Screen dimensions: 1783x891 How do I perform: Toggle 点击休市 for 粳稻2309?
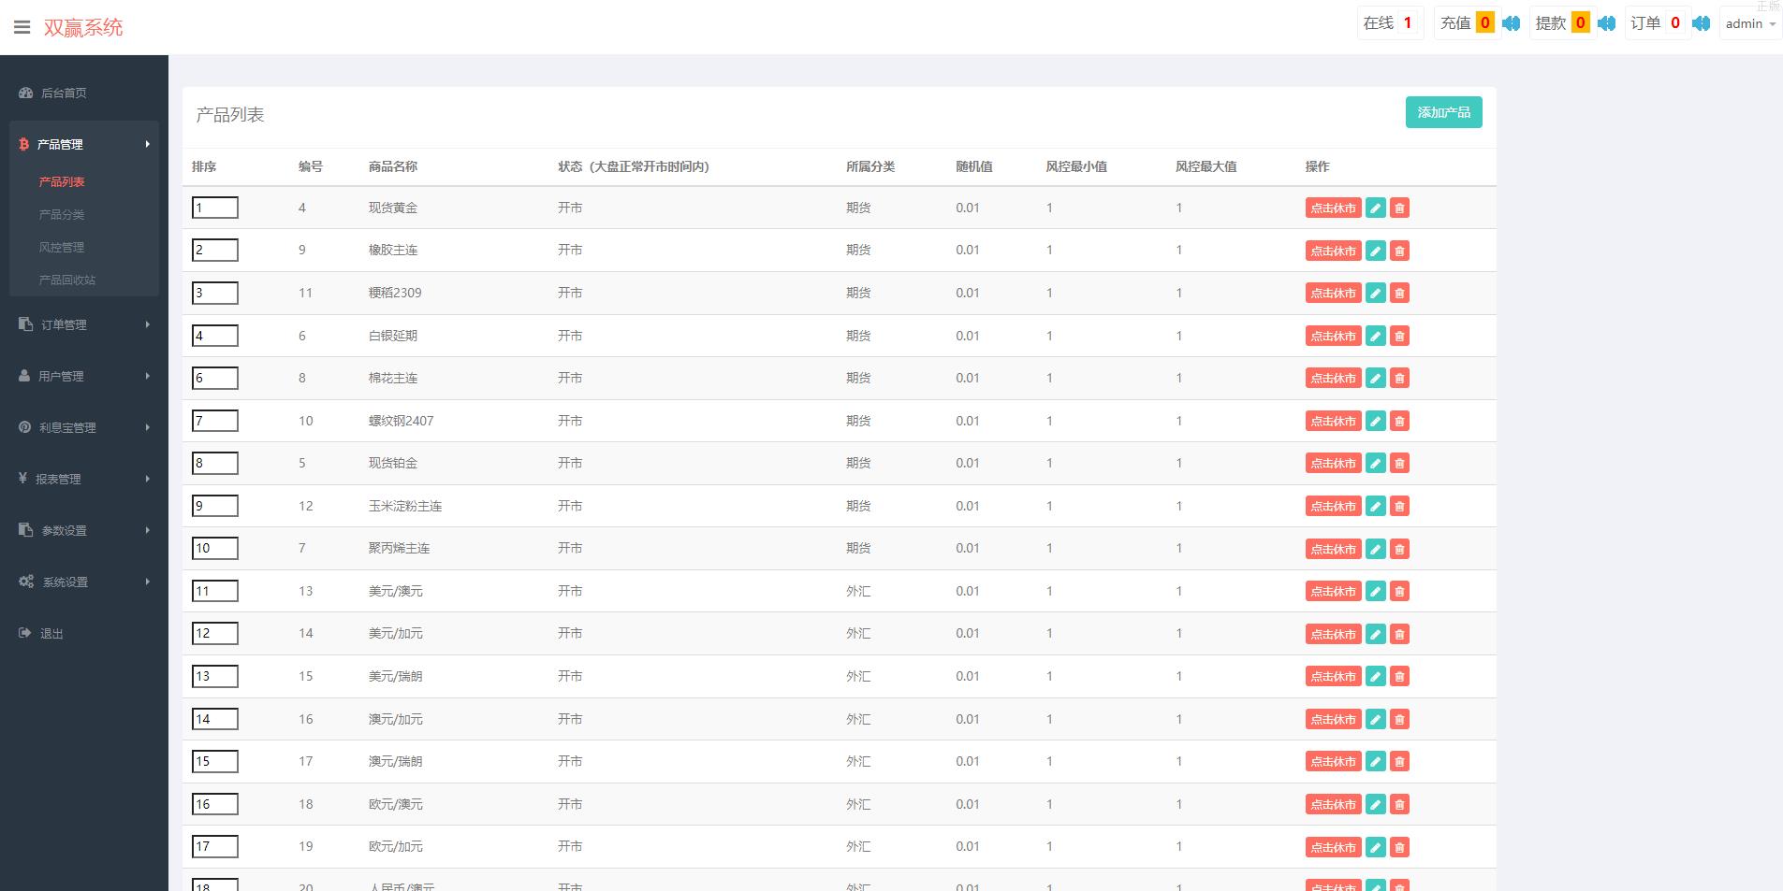tap(1333, 294)
